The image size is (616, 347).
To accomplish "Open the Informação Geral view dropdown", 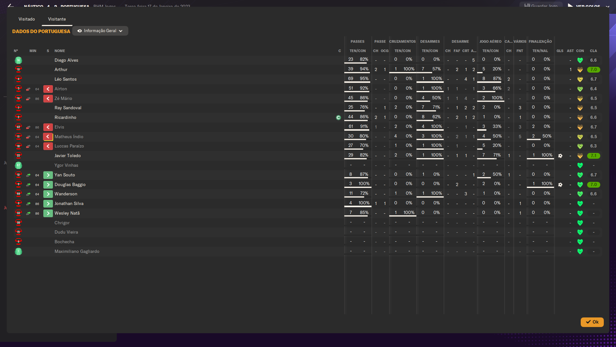I will [x=100, y=31].
